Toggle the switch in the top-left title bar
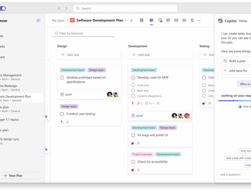 (x=3, y=9)
